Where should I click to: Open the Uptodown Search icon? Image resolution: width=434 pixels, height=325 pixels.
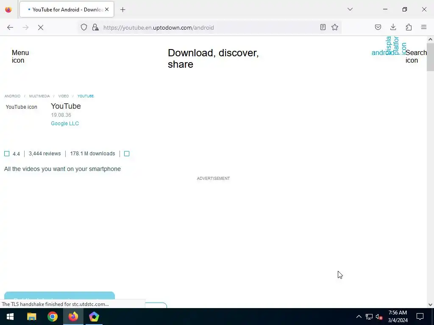(416, 56)
